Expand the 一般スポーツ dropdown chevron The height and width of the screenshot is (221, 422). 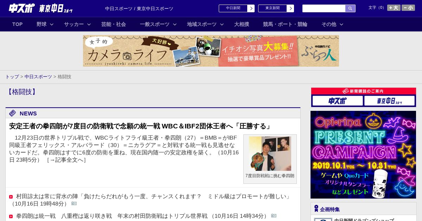[175, 24]
